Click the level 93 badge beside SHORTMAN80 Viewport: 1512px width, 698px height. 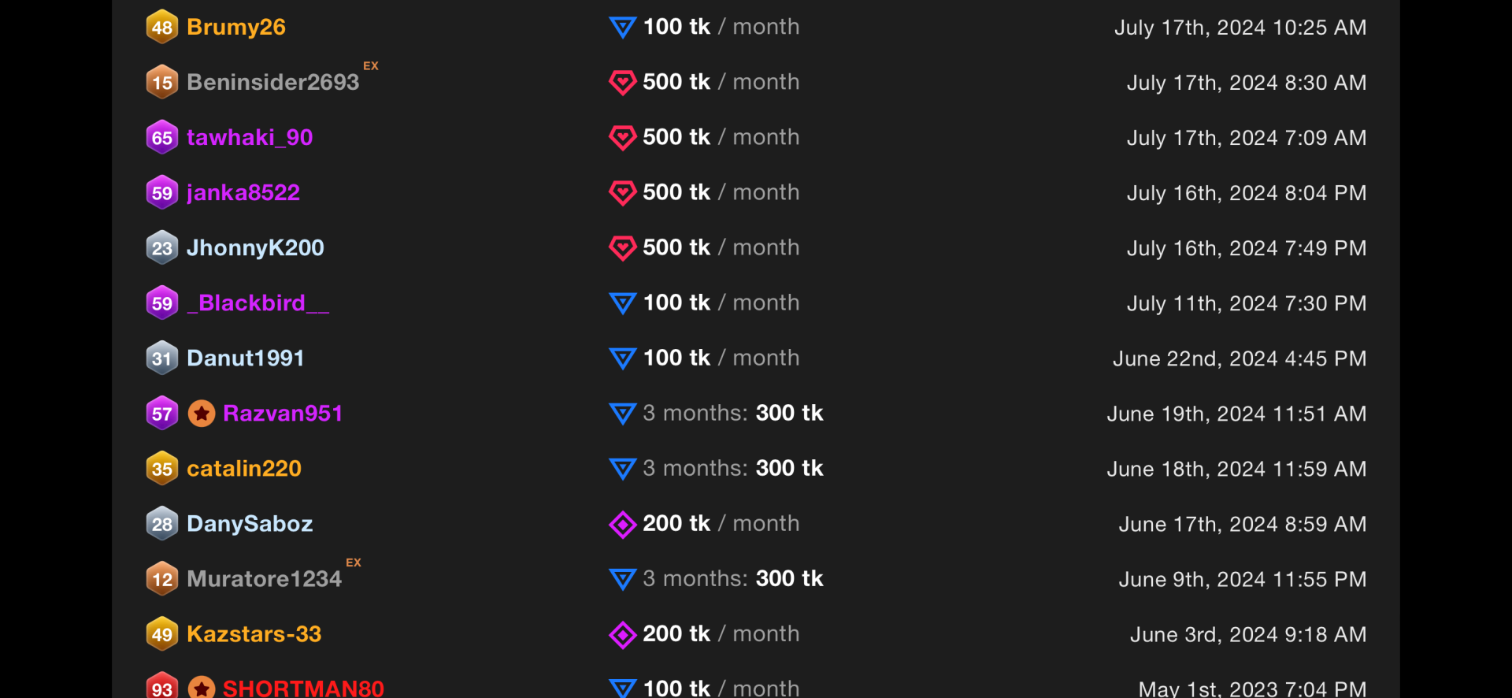click(161, 688)
